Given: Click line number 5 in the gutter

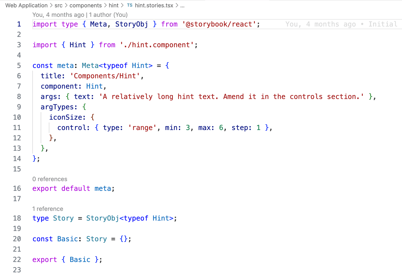Looking at the screenshot, I should (19, 66).
